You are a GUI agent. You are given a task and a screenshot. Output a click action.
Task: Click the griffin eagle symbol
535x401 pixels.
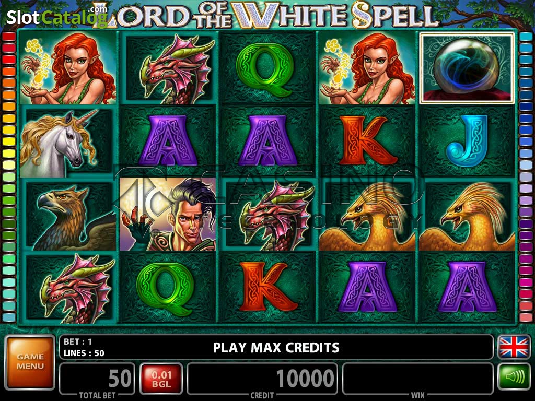67,216
